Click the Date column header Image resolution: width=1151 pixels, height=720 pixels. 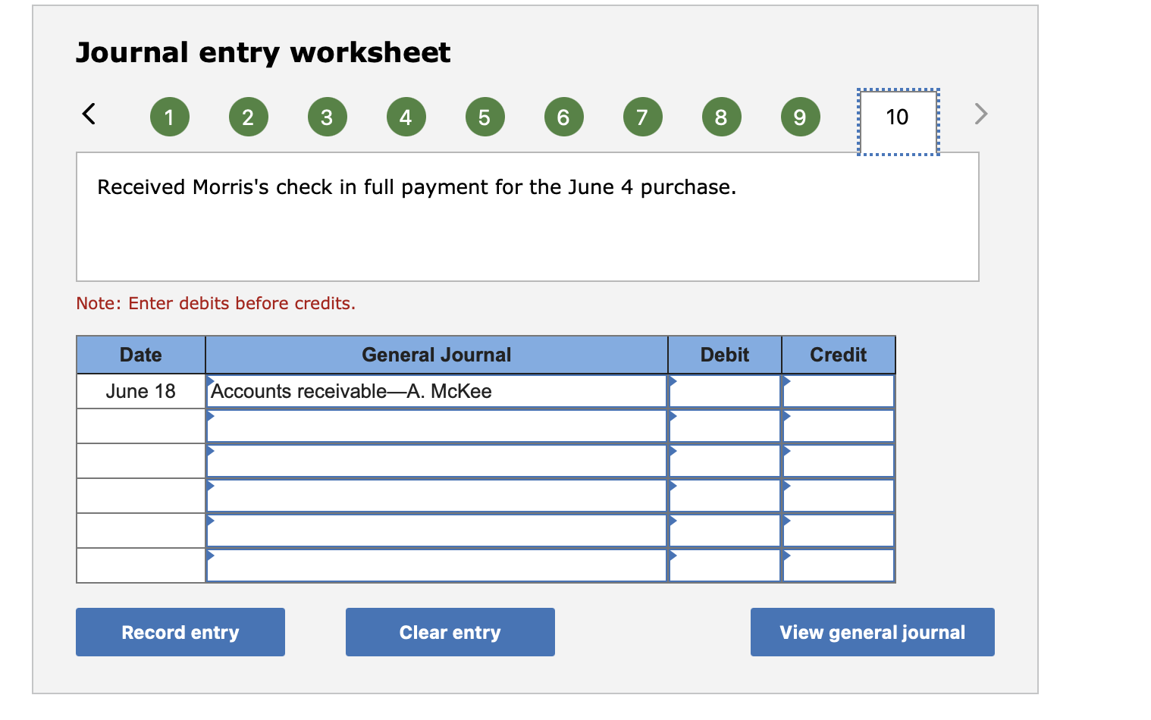[141, 355]
